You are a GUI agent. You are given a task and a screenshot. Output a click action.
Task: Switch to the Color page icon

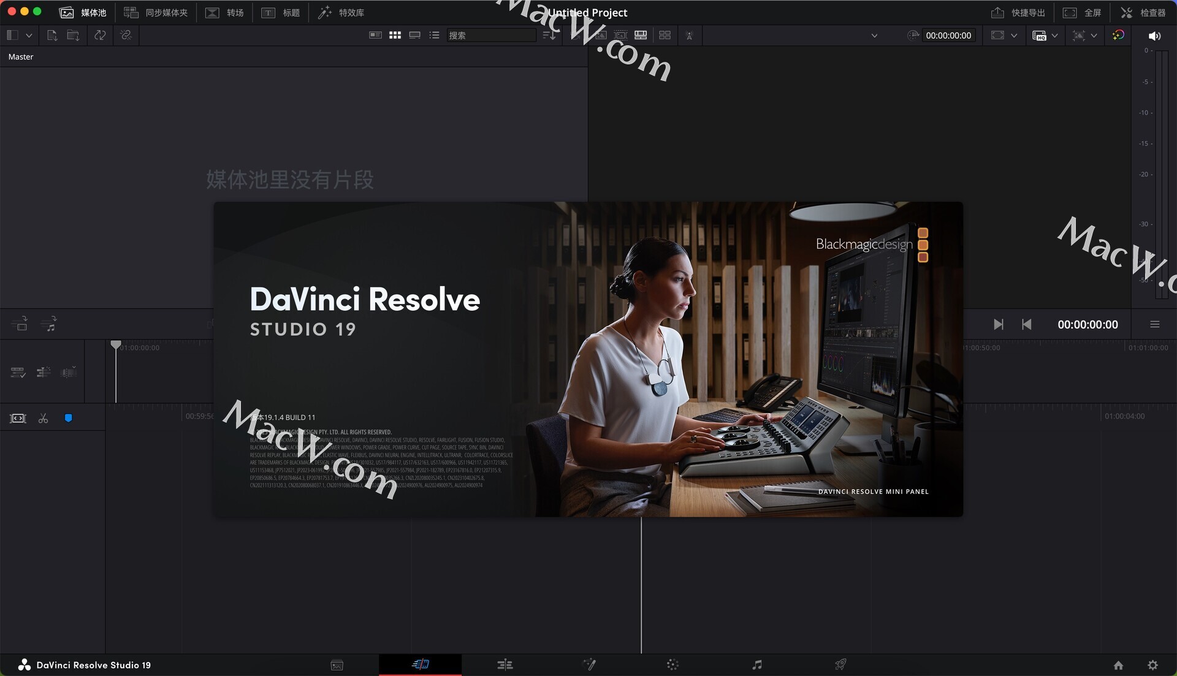672,664
